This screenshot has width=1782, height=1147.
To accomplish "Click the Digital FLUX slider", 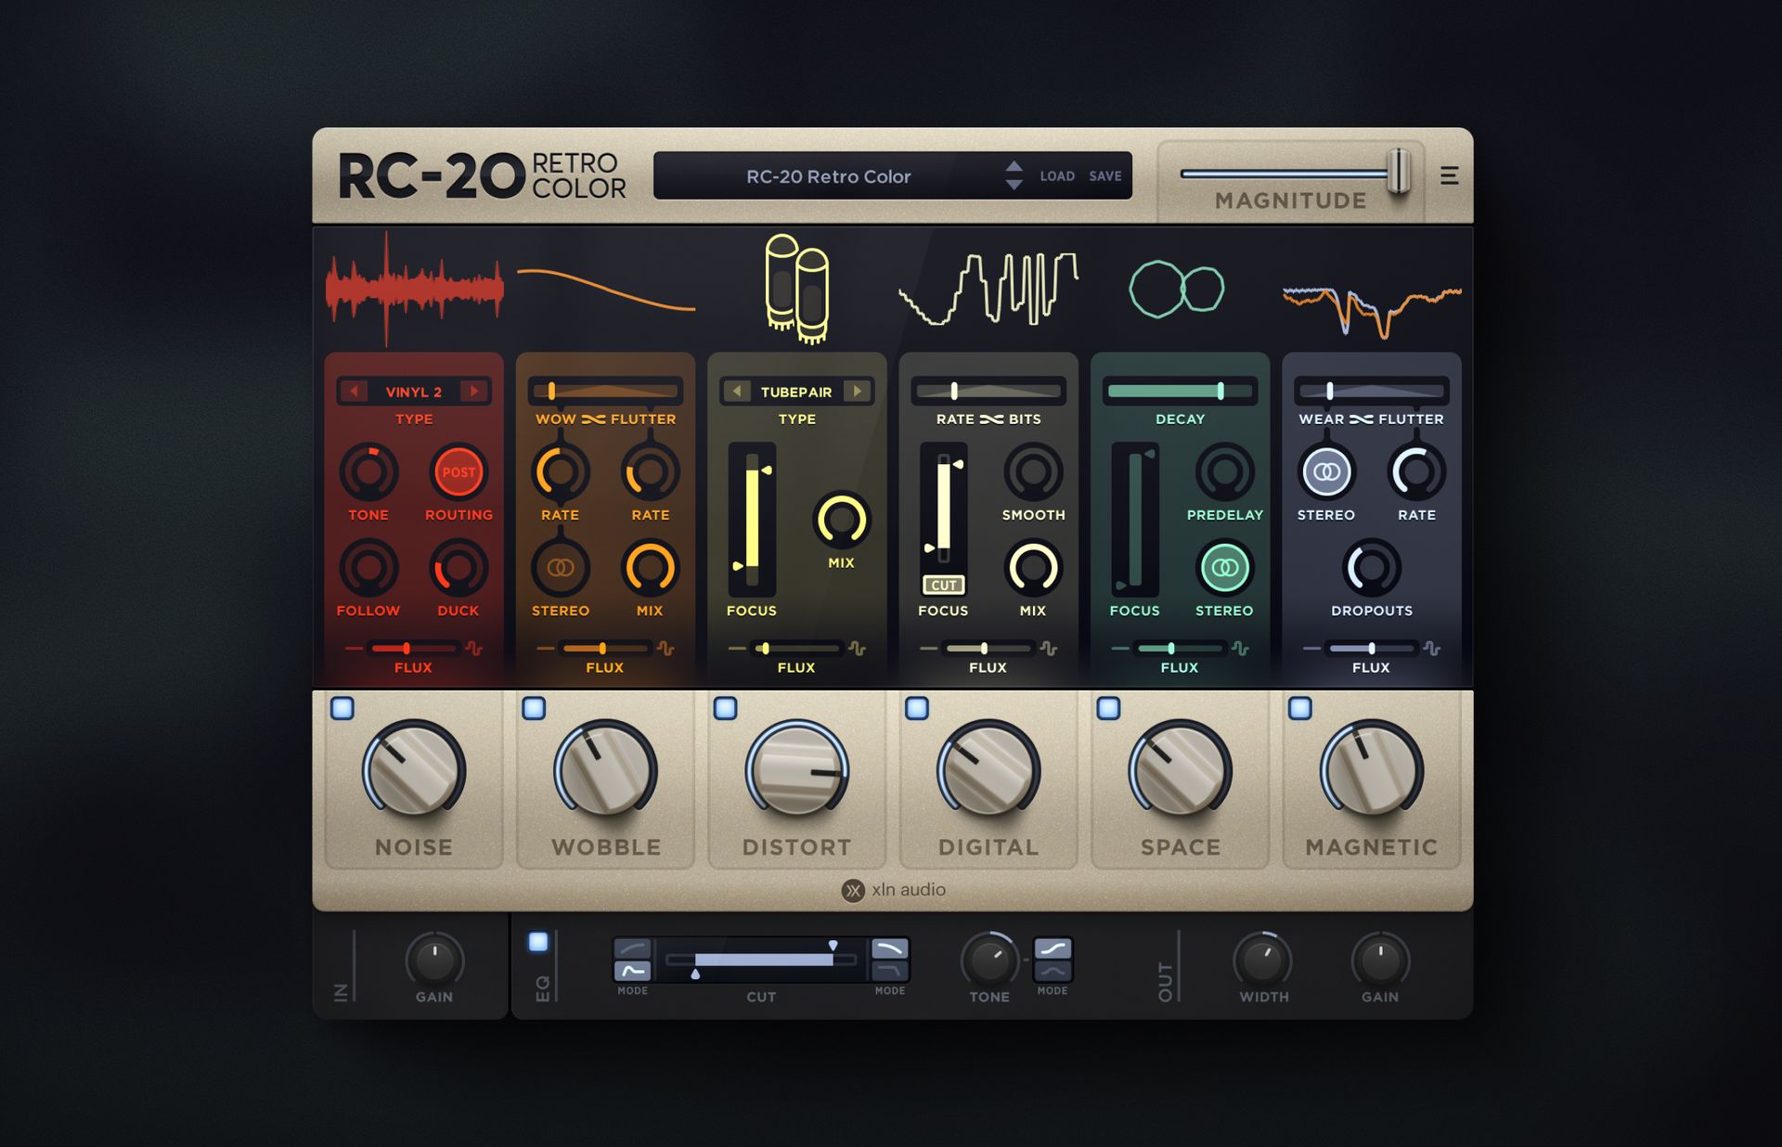I will click(988, 648).
